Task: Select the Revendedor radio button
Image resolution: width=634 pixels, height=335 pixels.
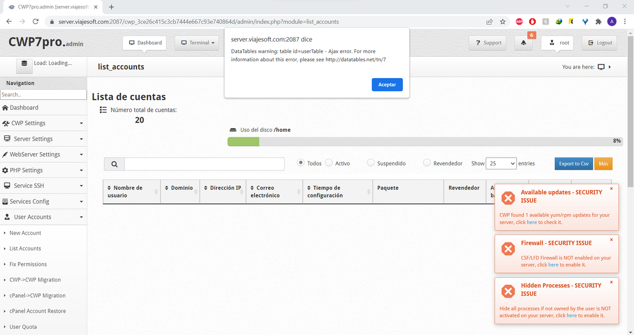Action: pos(427,163)
